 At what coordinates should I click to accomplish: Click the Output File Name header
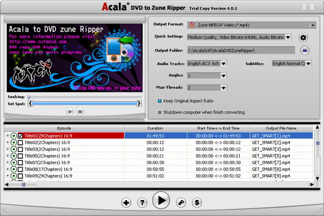tap(281, 128)
